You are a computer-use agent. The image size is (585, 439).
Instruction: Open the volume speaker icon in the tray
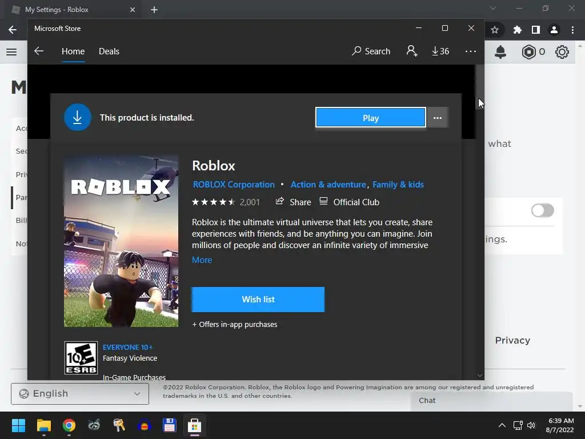pyautogui.click(x=531, y=425)
